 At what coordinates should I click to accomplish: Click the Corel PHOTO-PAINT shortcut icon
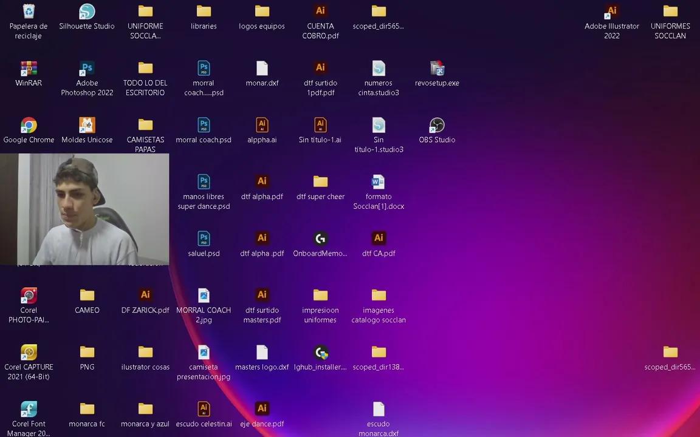coord(29,296)
